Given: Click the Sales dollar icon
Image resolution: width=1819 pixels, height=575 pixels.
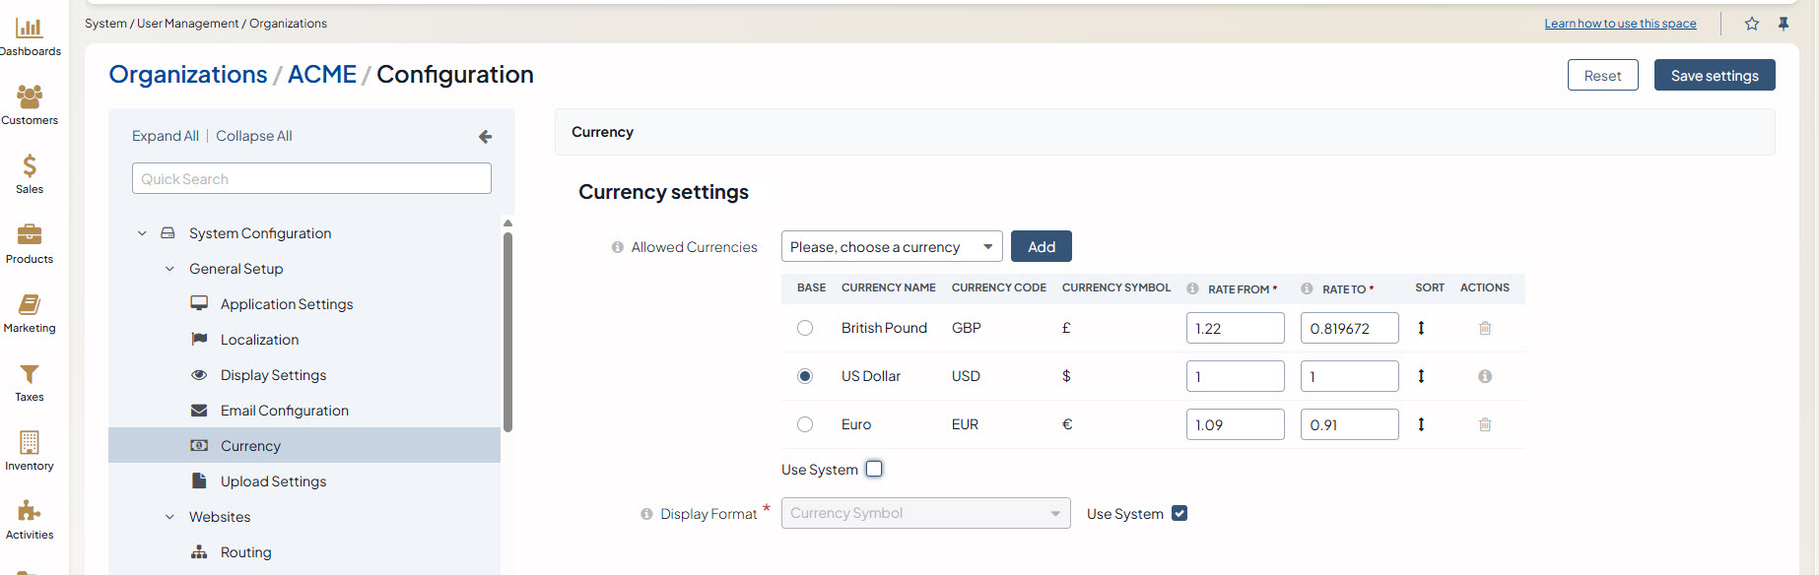Looking at the screenshot, I should pyautogui.click(x=30, y=165).
